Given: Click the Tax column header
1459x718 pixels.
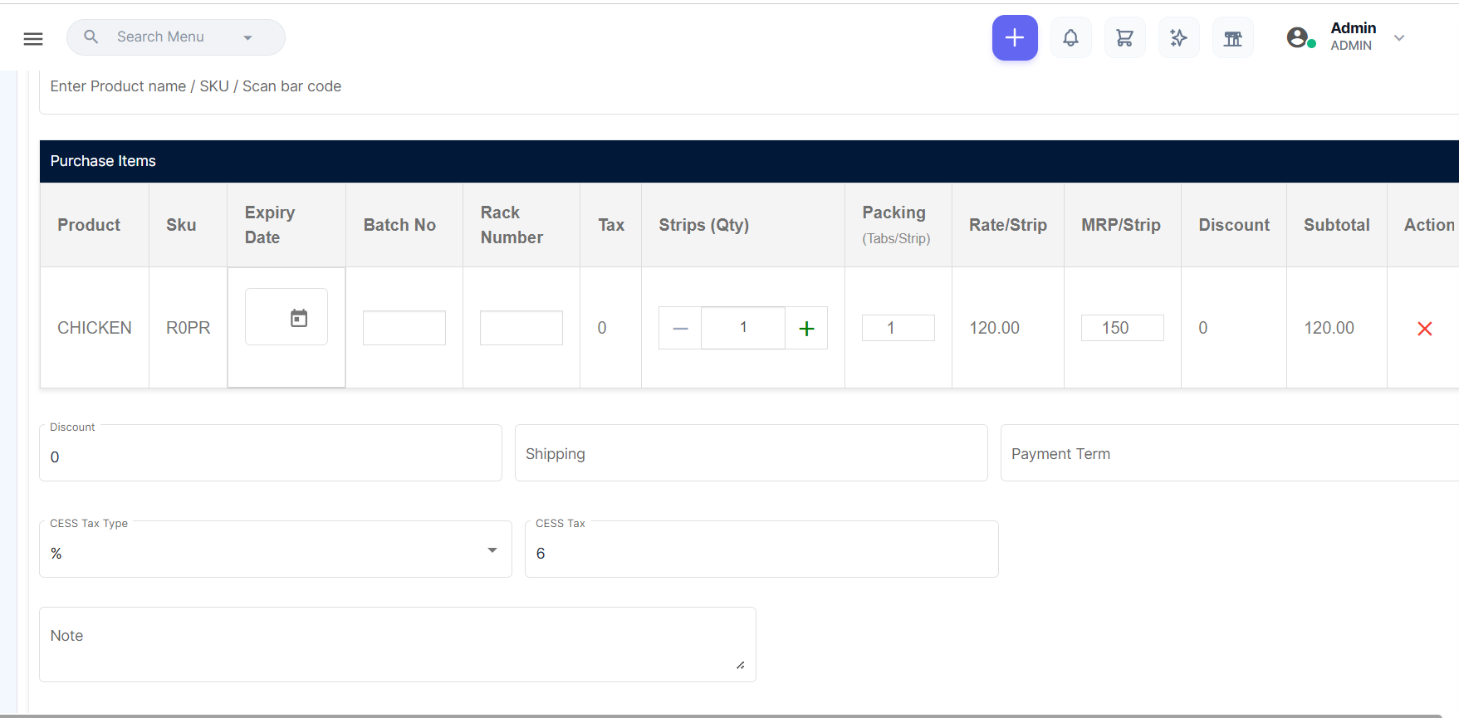Looking at the screenshot, I should (611, 225).
